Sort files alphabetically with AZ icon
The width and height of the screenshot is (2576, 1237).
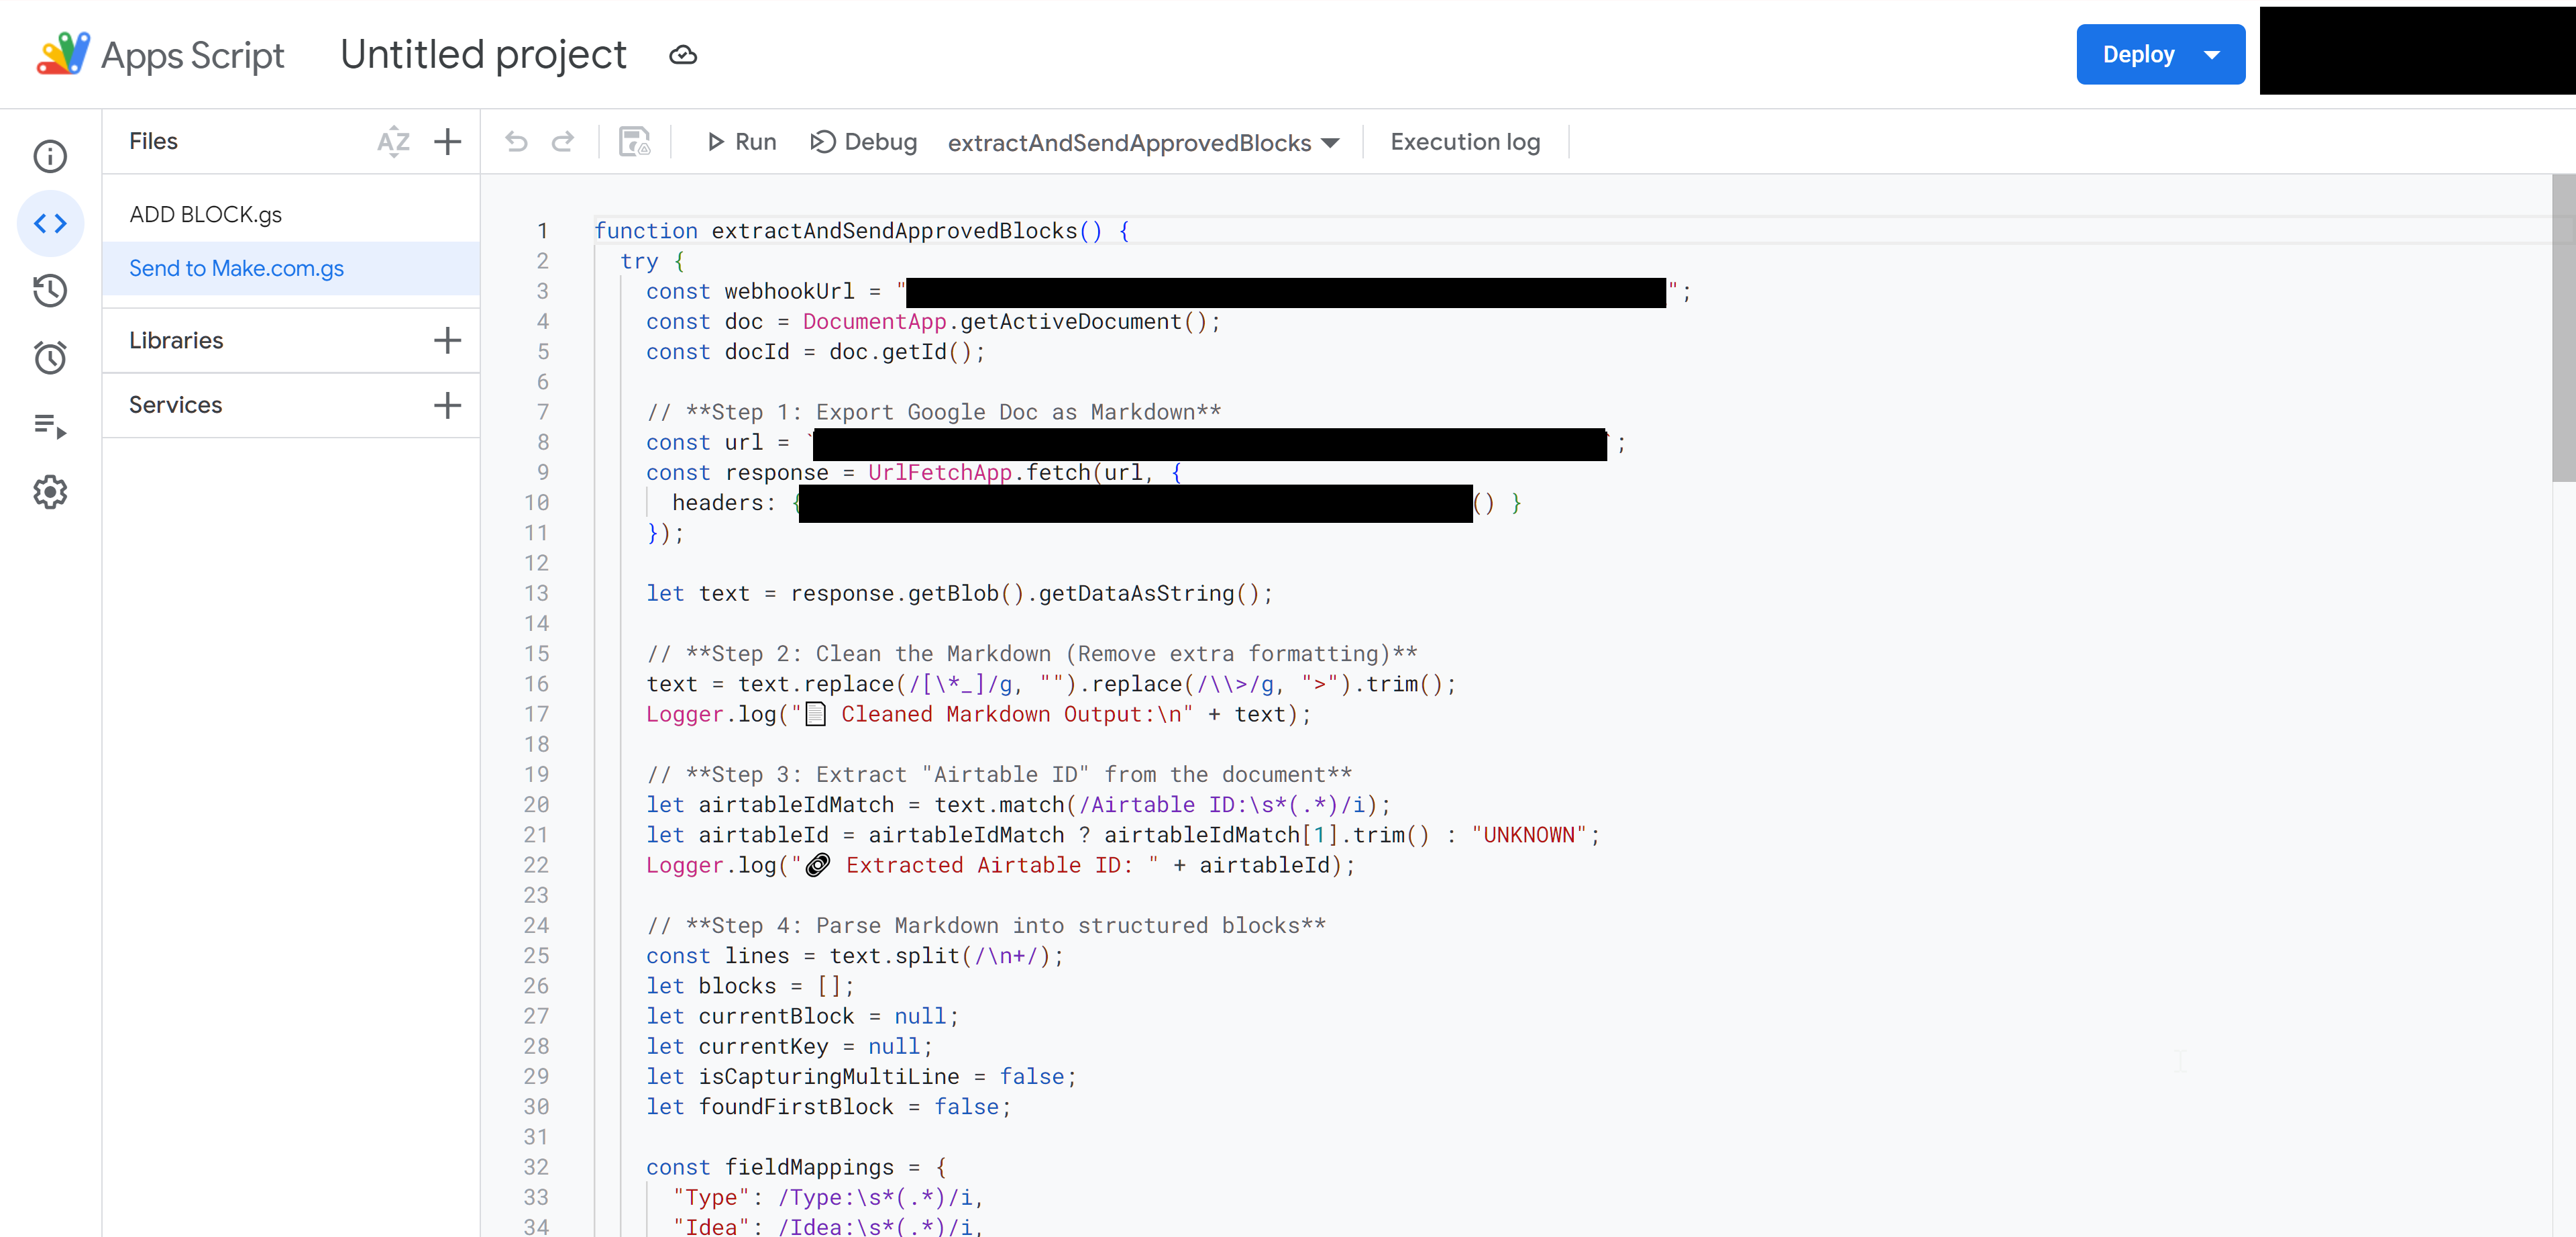(393, 142)
